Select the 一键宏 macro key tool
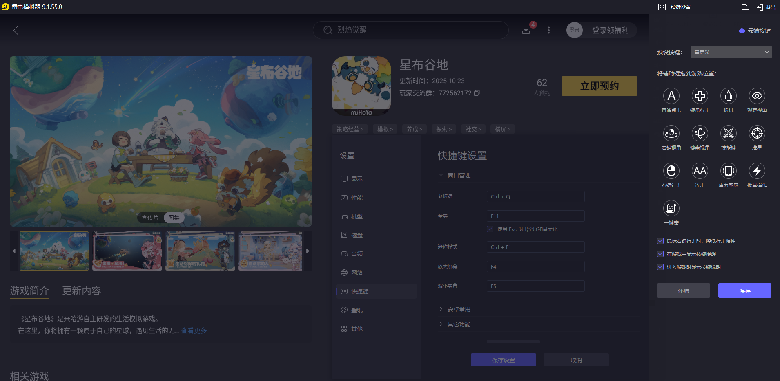This screenshot has height=381, width=780. click(671, 208)
